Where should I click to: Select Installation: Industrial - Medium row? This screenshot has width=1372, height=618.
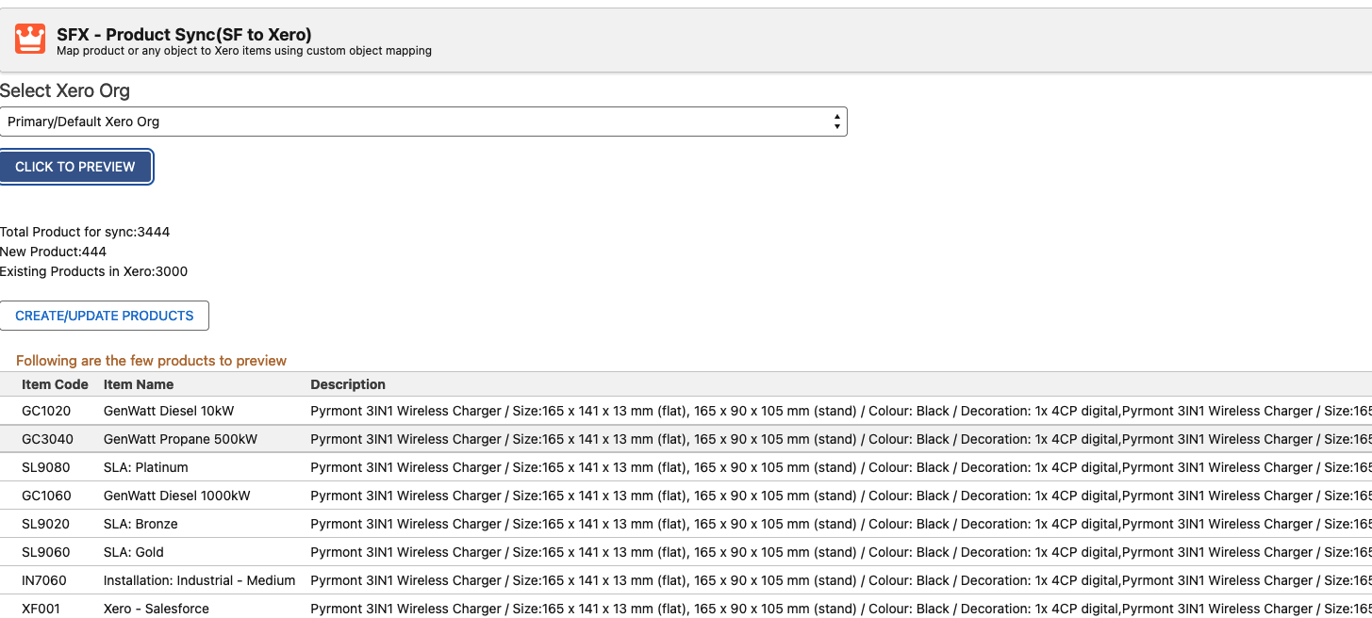click(x=199, y=580)
